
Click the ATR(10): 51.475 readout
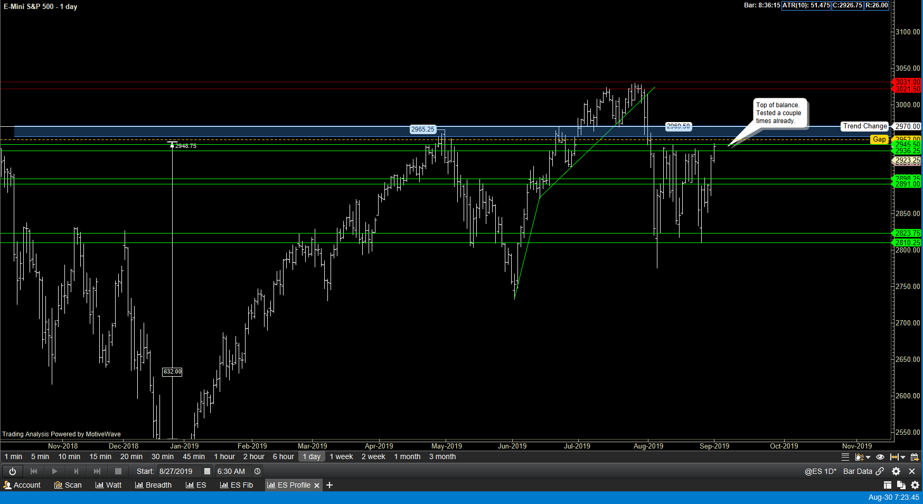(x=806, y=5)
